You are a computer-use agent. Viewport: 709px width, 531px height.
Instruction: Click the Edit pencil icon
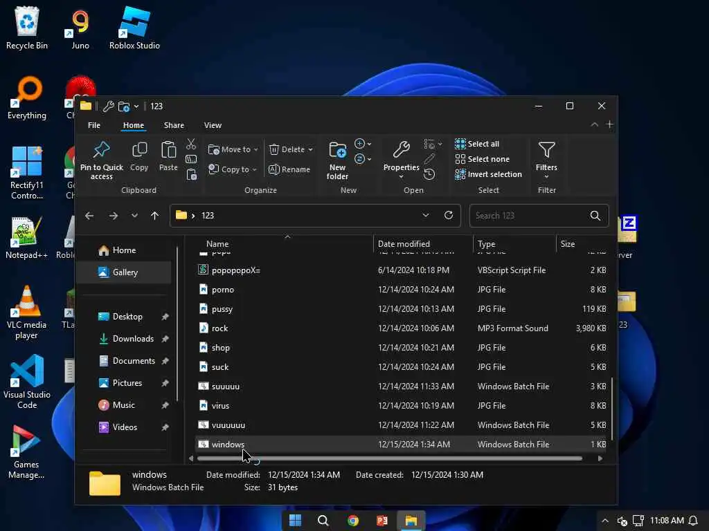[429, 159]
